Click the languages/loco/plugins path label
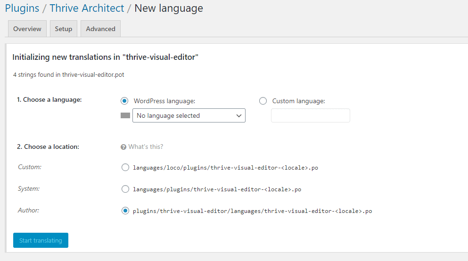This screenshot has height=261, width=468. tap(225, 168)
